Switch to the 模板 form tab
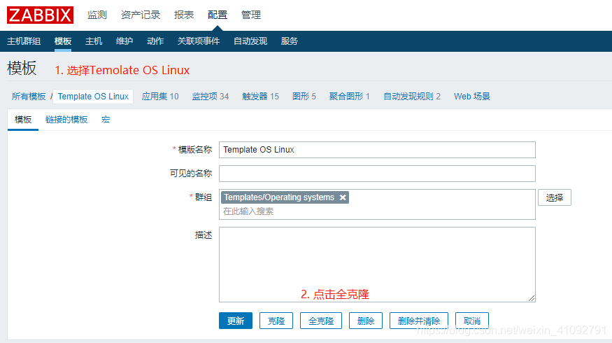This screenshot has height=343, width=612. 23,120
